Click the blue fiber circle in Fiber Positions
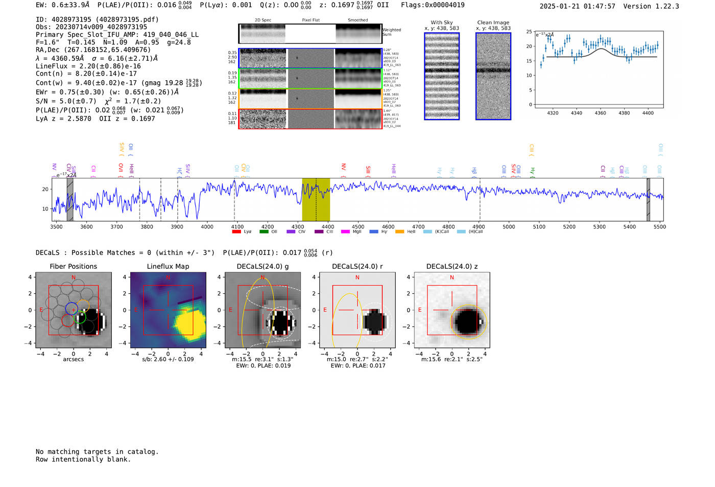This screenshot has height=487, width=715. click(71, 309)
